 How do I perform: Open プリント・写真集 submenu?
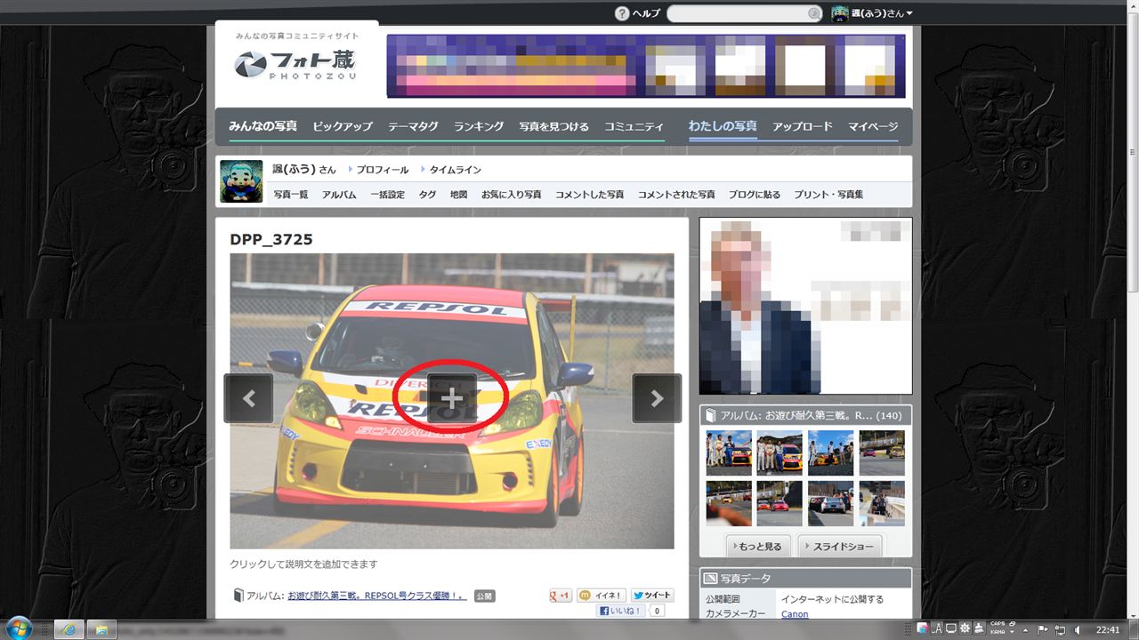click(828, 194)
